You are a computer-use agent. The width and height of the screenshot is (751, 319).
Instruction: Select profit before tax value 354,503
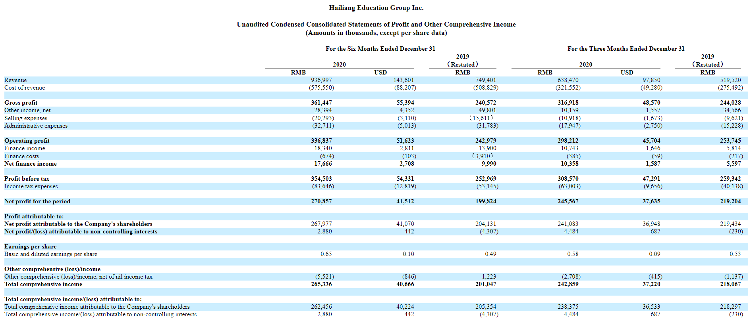(321, 179)
